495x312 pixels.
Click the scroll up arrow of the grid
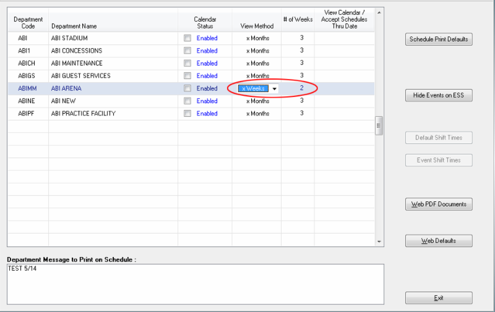379,12
